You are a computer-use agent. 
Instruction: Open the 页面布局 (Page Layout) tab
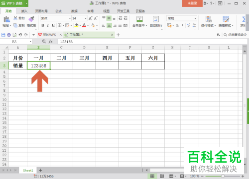(41, 11)
